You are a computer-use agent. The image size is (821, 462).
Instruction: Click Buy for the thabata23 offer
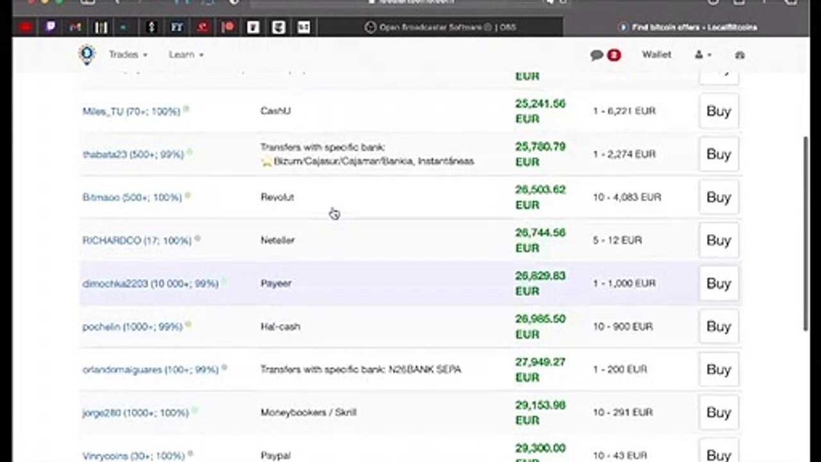(x=718, y=154)
